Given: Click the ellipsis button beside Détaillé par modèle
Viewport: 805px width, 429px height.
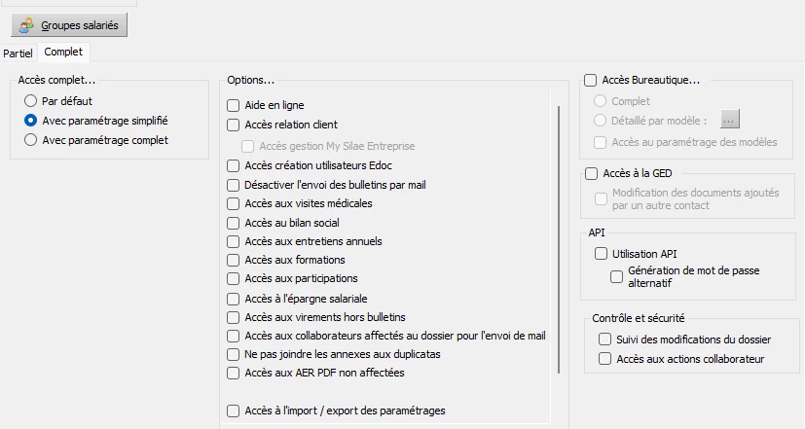Looking at the screenshot, I should [730, 120].
